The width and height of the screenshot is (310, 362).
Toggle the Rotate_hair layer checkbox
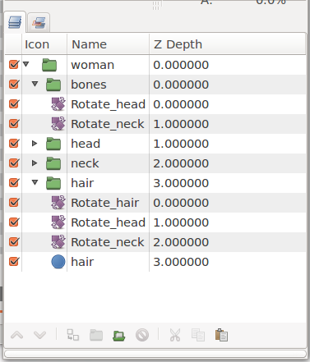[x=14, y=203]
